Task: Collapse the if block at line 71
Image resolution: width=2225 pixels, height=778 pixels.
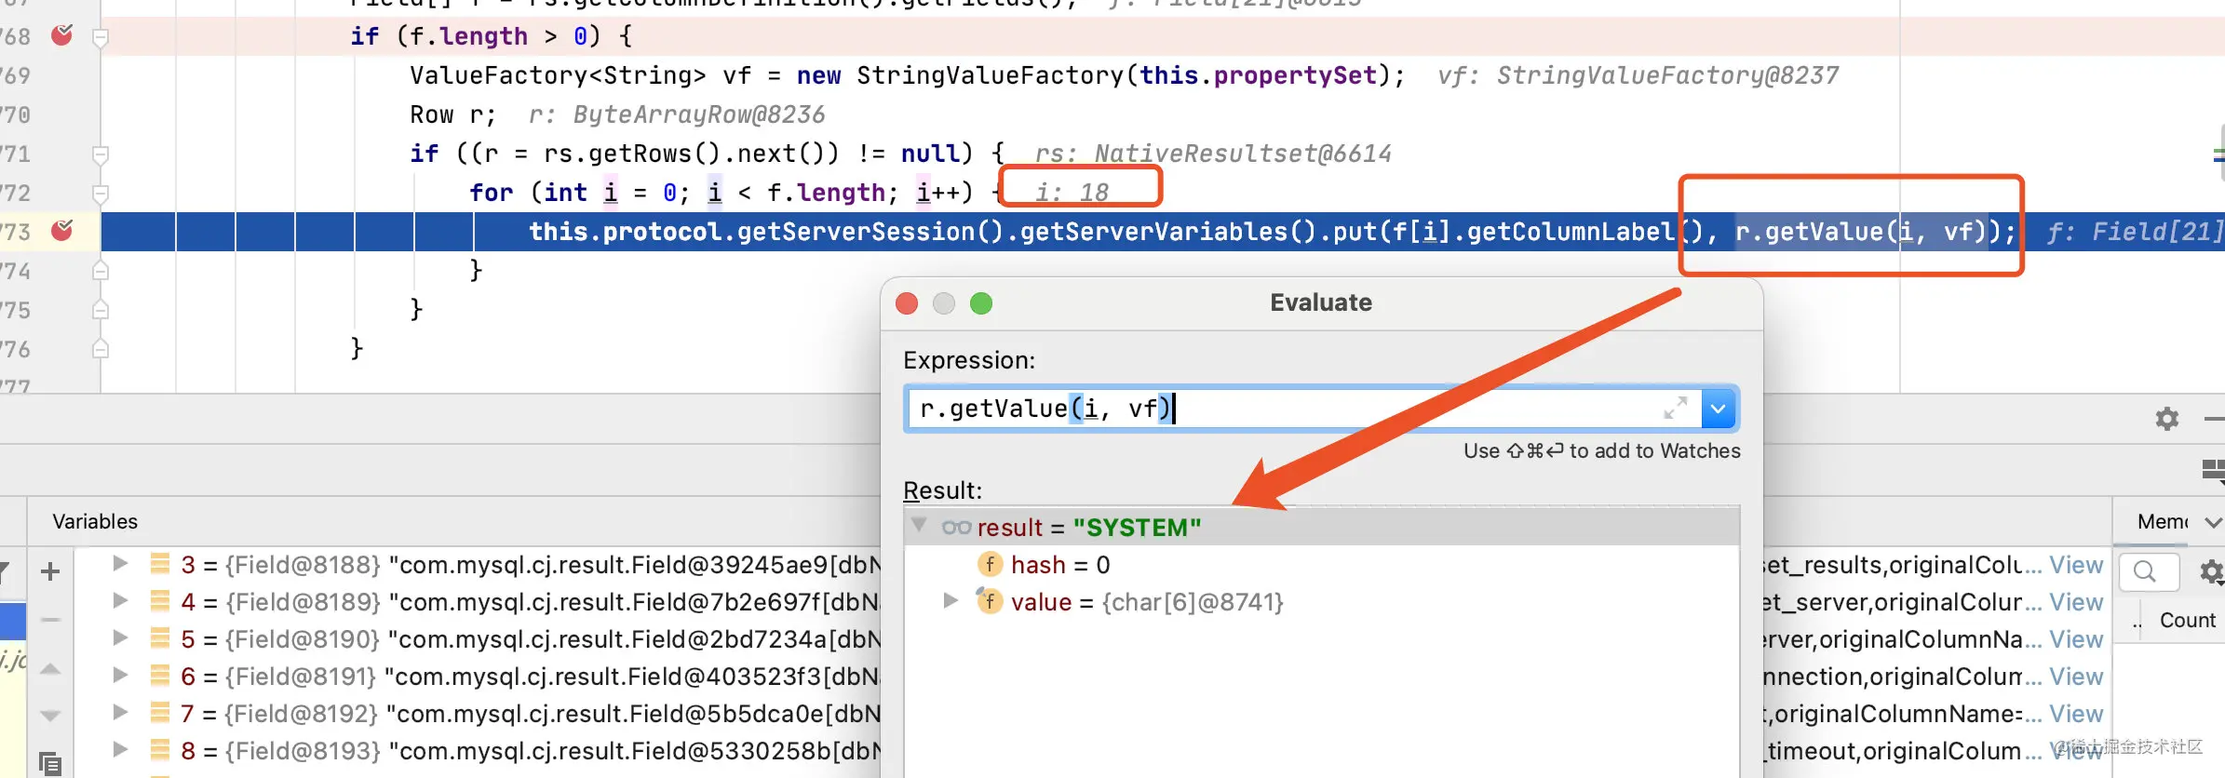Action: (101, 154)
